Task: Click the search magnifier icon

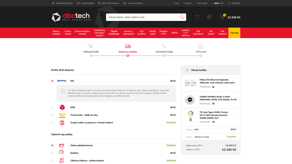Action: tap(182, 17)
